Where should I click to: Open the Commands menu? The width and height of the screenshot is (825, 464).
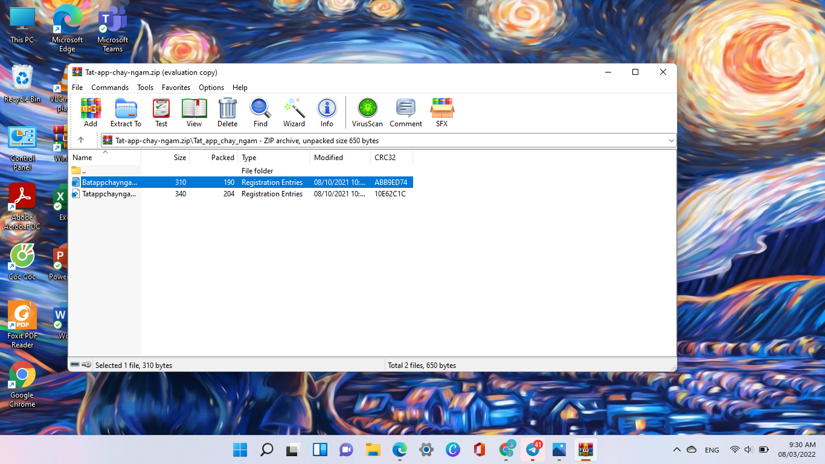(x=110, y=88)
